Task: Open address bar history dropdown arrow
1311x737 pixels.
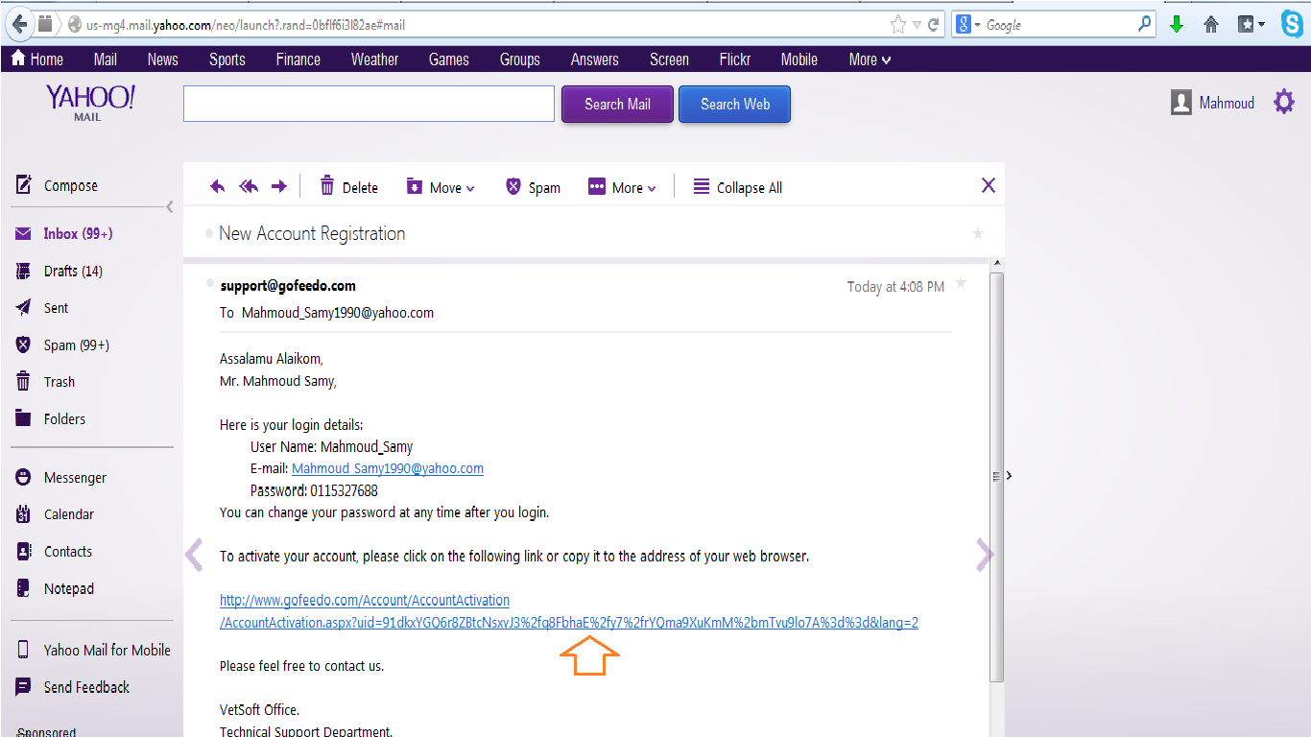Action: (917, 25)
